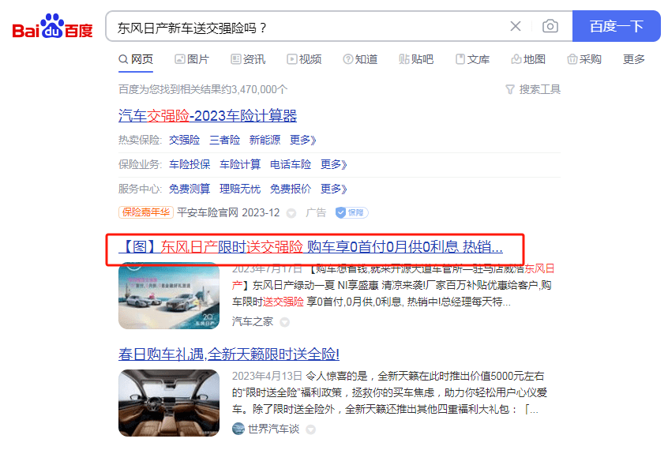Viewport: 668px width, 450px height.
Task: Clear the search box with X icon
Action: click(x=516, y=26)
